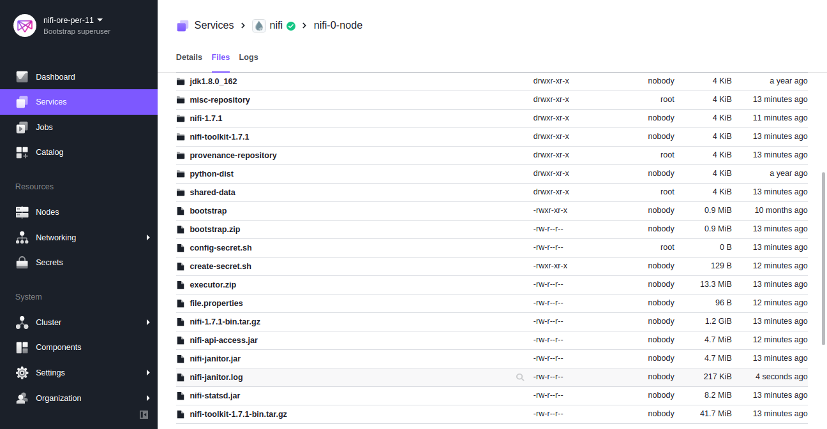Image resolution: width=827 pixels, height=429 pixels.
Task: Click the '10 months ago' timestamp cell
Action: click(781, 210)
